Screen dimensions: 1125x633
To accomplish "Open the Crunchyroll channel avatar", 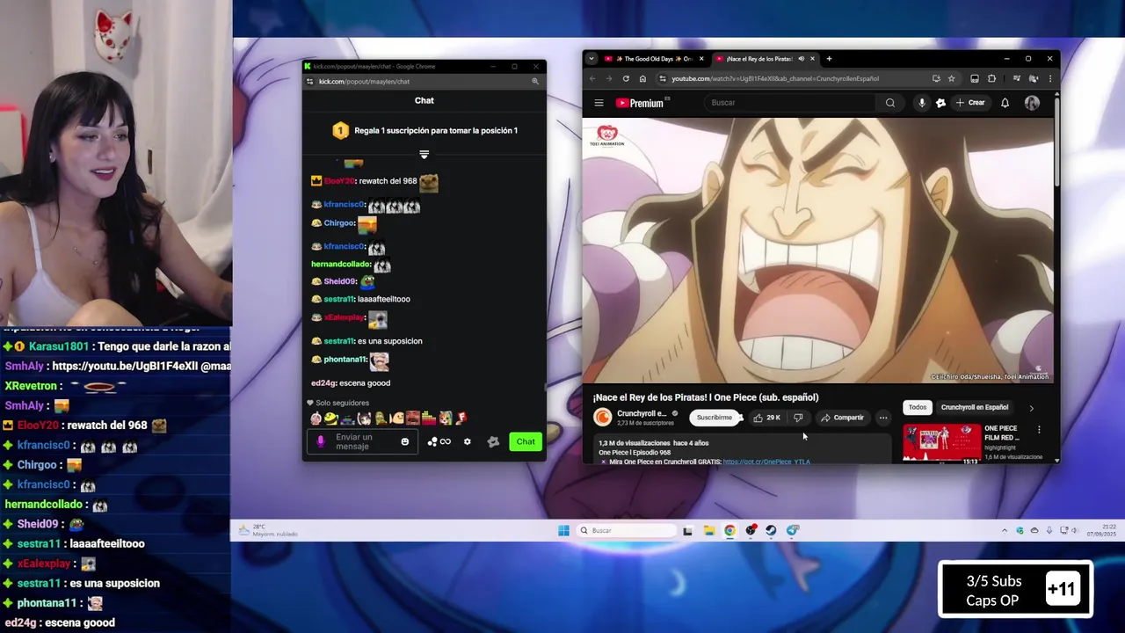I will tap(602, 418).
